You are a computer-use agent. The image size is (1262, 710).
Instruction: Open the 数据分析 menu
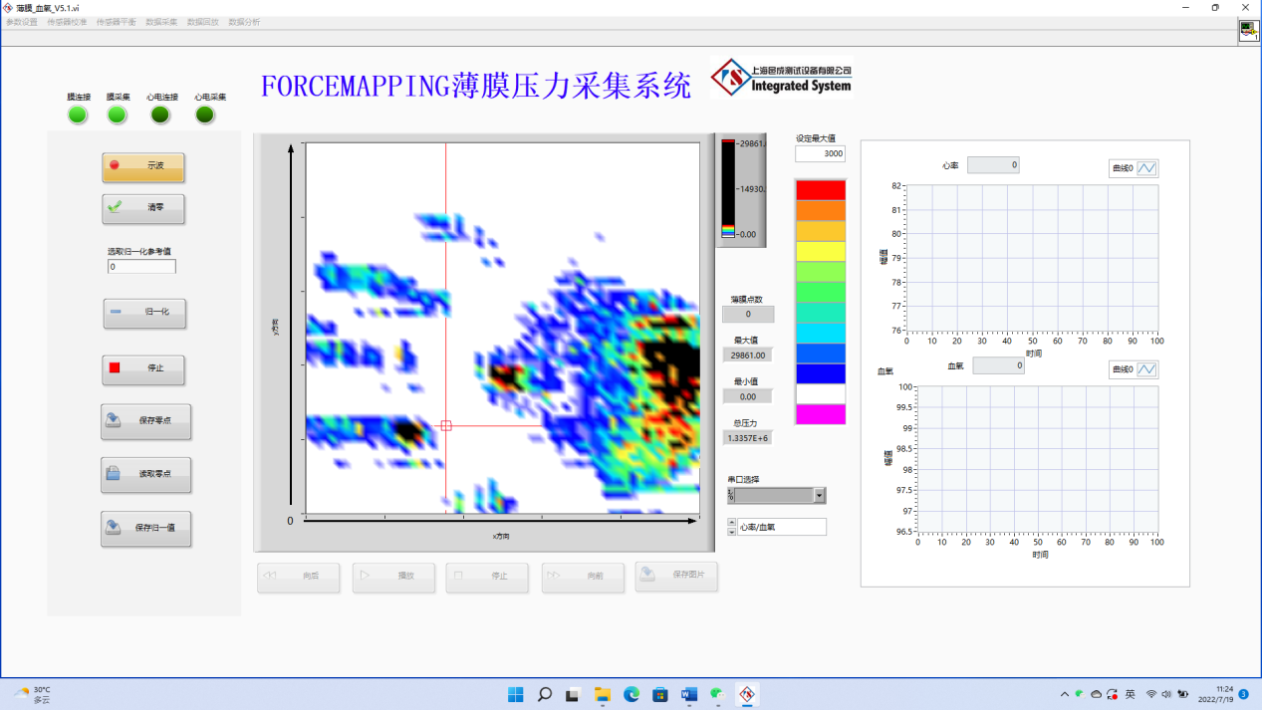click(x=242, y=22)
